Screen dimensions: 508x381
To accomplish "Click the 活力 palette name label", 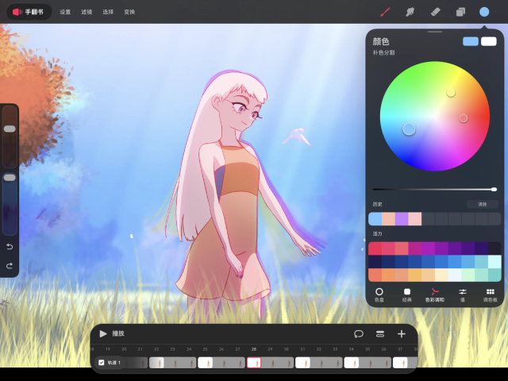I will tap(378, 233).
